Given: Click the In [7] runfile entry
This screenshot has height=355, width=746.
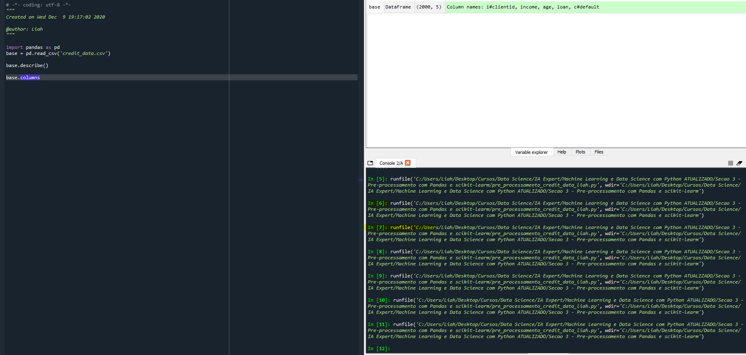Looking at the screenshot, I should coord(554,233).
